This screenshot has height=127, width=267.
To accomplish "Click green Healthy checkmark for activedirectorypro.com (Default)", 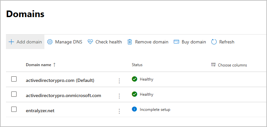I will [134, 79].
